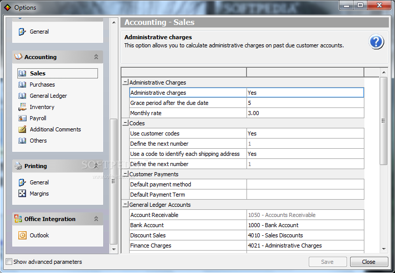This screenshot has height=273, width=395.
Task: Open the Default payment method value field
Action: tap(305, 184)
